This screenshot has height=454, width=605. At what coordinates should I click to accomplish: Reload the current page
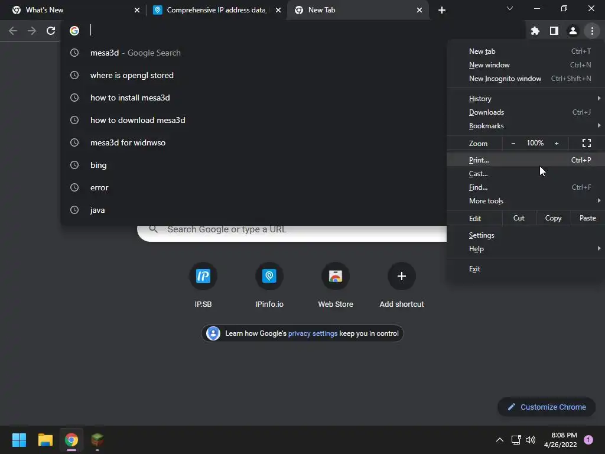tap(51, 31)
